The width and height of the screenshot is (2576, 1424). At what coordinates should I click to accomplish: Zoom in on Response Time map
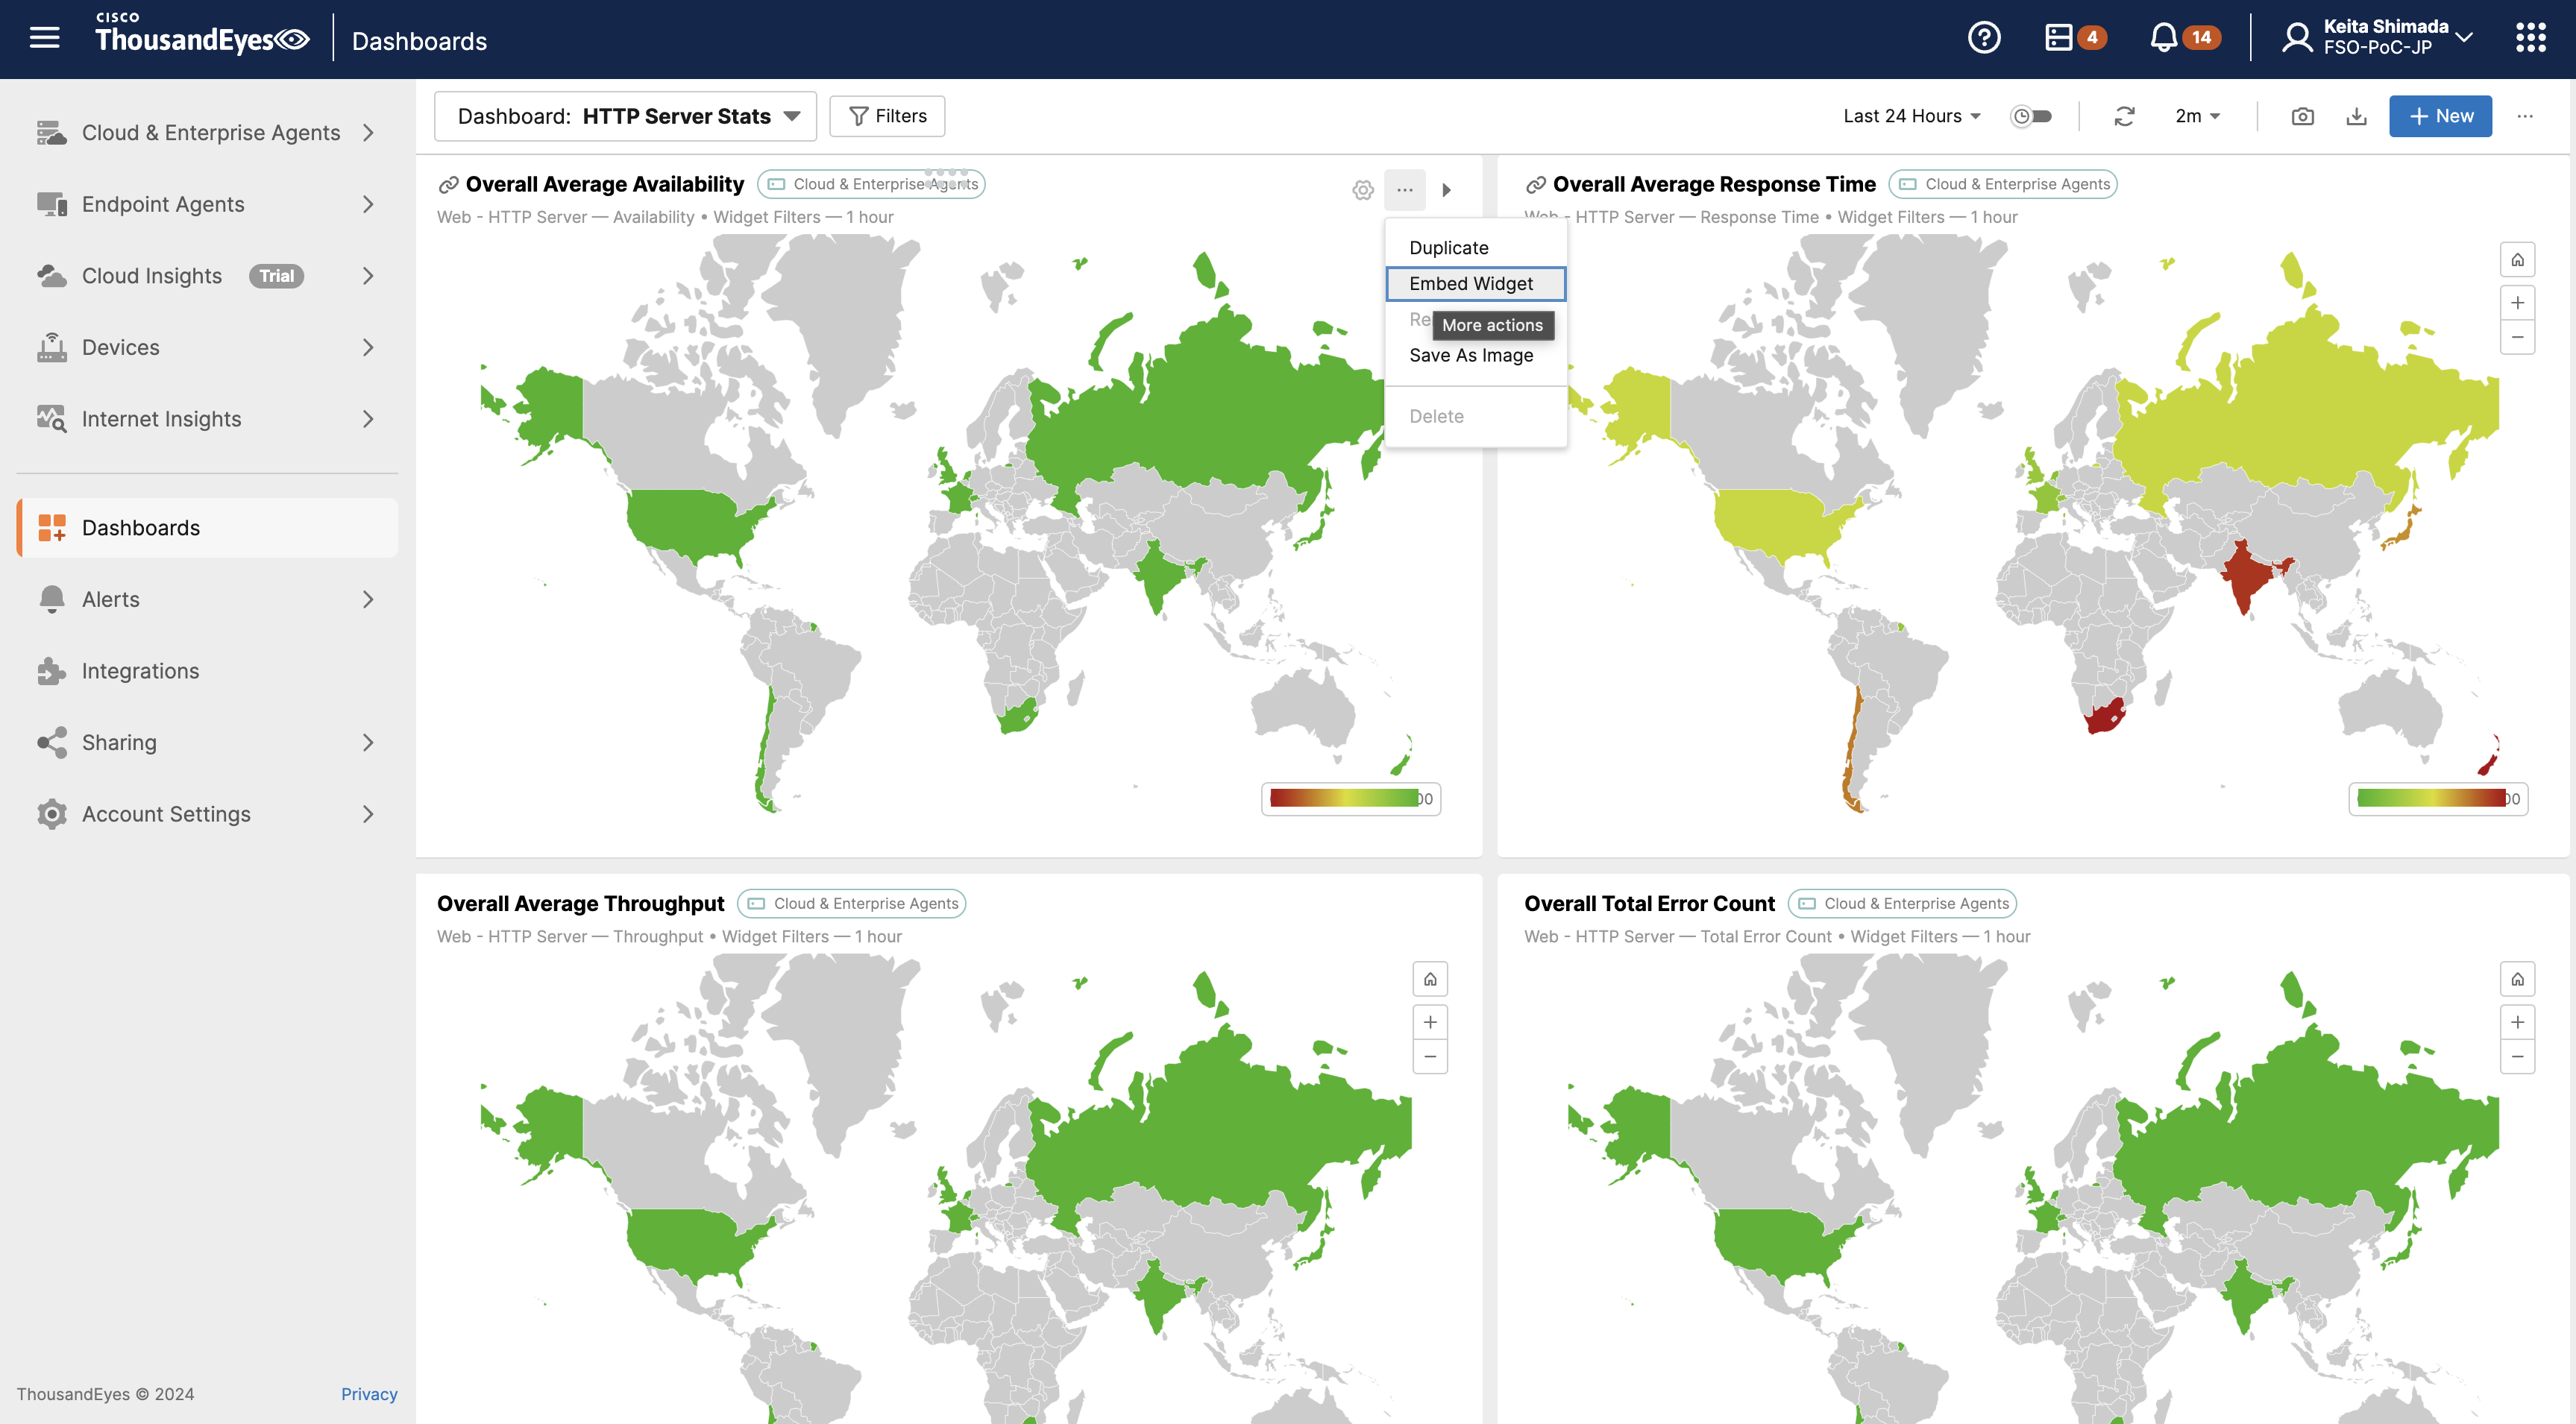(2517, 303)
